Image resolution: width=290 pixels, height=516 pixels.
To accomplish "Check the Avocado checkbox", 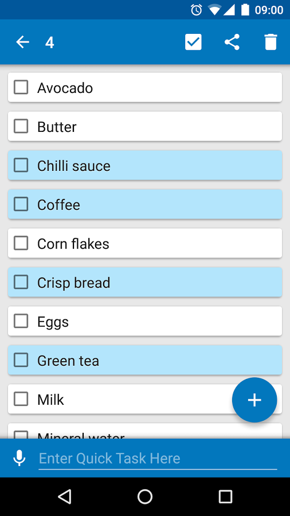I will click(21, 87).
